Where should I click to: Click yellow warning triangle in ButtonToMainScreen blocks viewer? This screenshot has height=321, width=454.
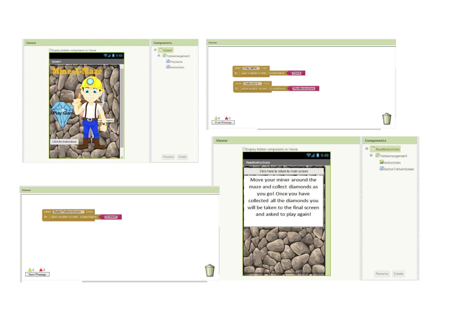tap(30, 270)
